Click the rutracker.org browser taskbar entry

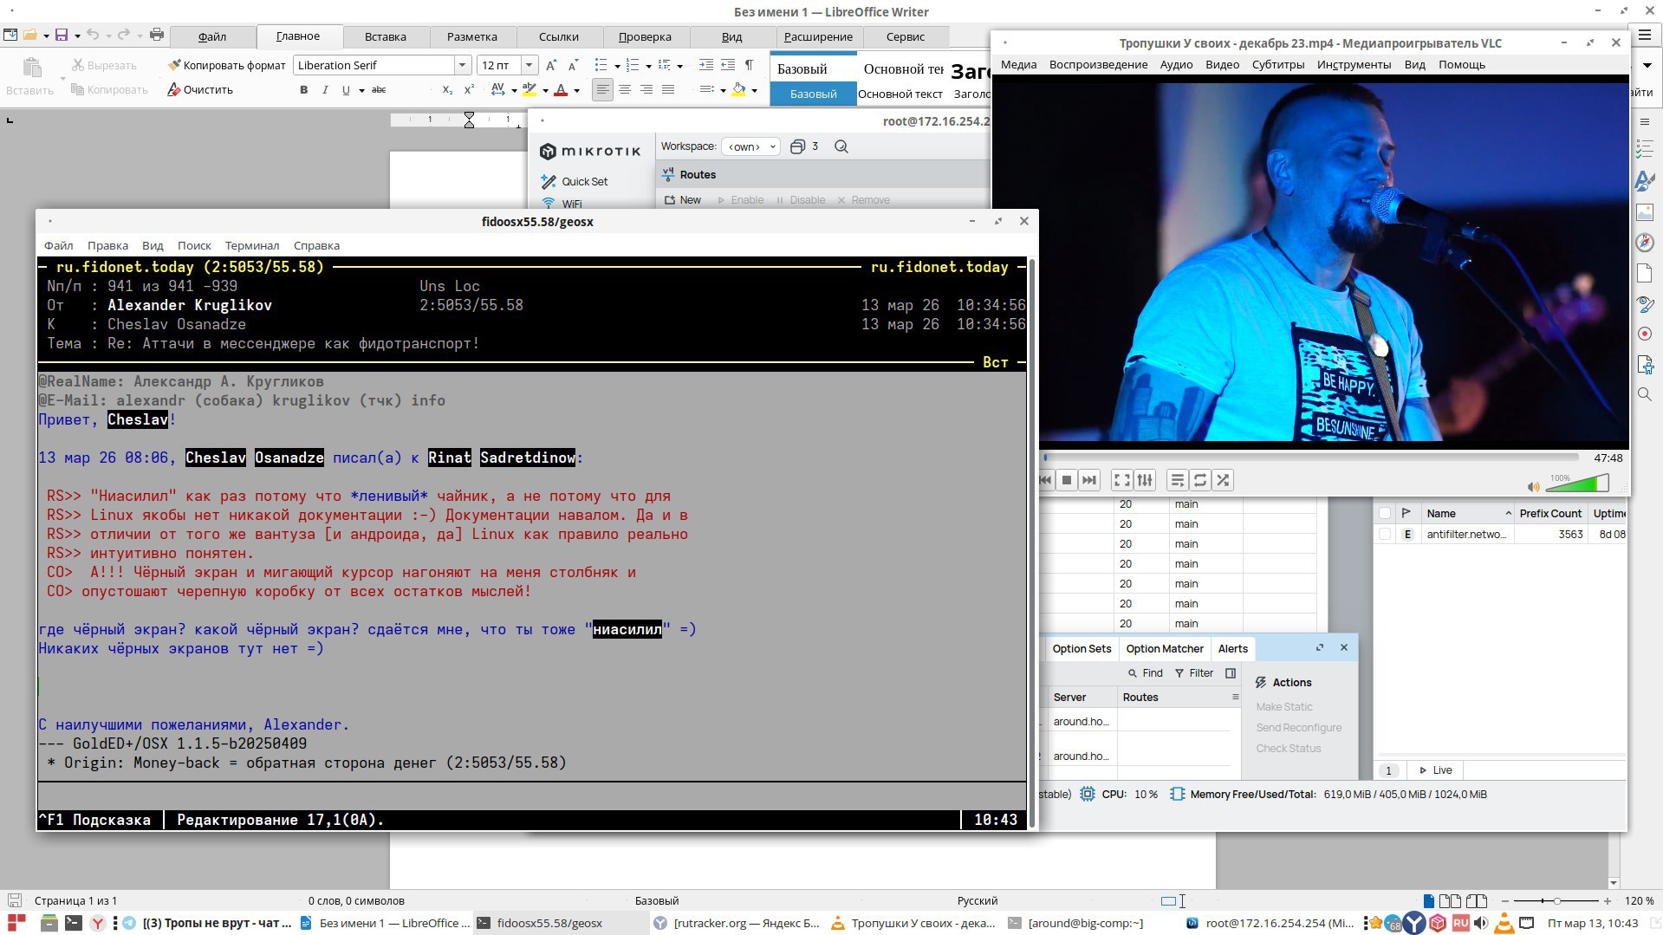745,923
